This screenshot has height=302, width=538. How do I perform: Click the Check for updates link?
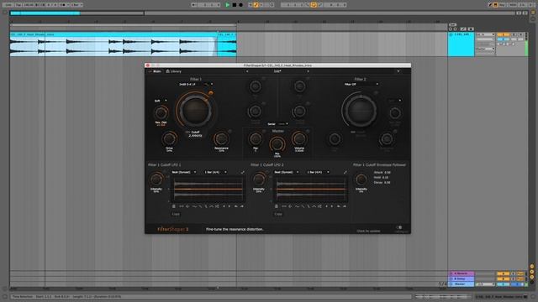pyautogui.click(x=368, y=232)
